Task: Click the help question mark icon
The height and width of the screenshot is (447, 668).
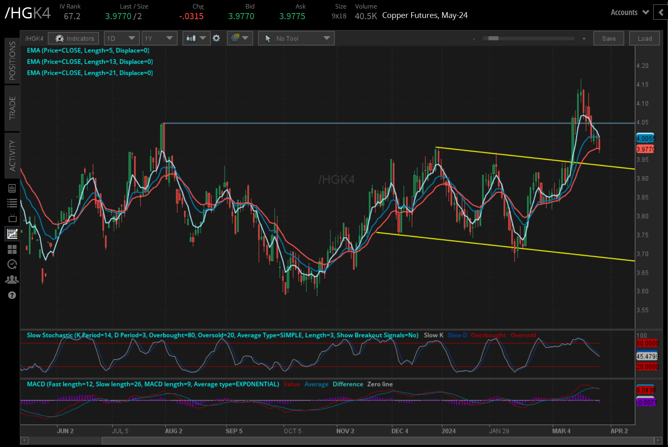Action: (x=12, y=295)
